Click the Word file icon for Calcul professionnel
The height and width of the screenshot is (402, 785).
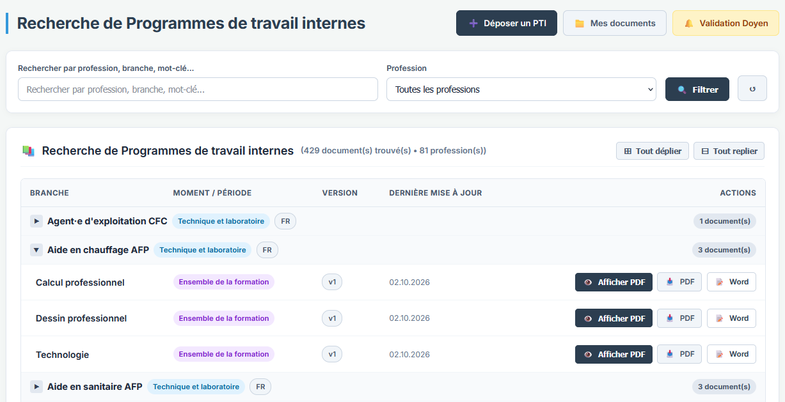click(720, 282)
